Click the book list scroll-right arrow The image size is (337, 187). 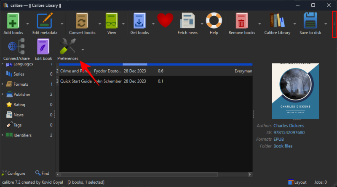250,174
